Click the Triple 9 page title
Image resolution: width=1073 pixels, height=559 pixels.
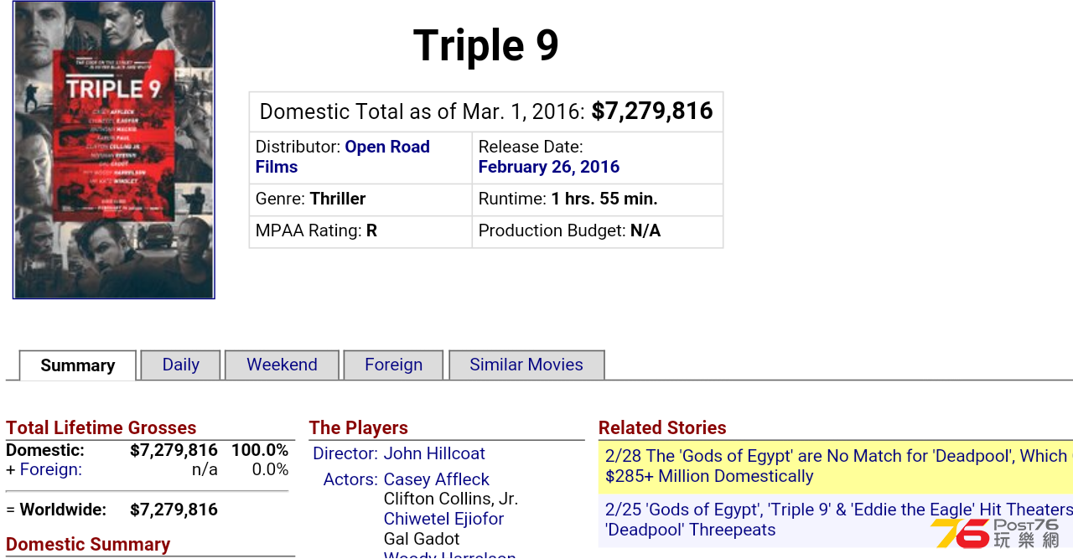point(486,45)
